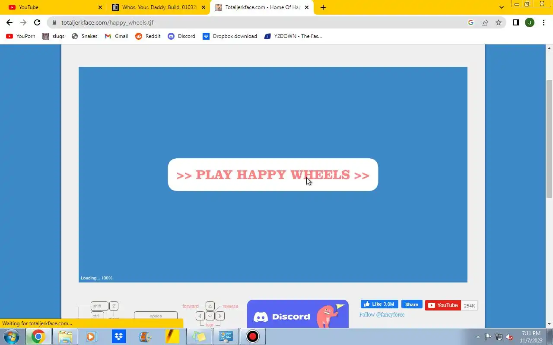Click the share page icon

(x=485, y=22)
